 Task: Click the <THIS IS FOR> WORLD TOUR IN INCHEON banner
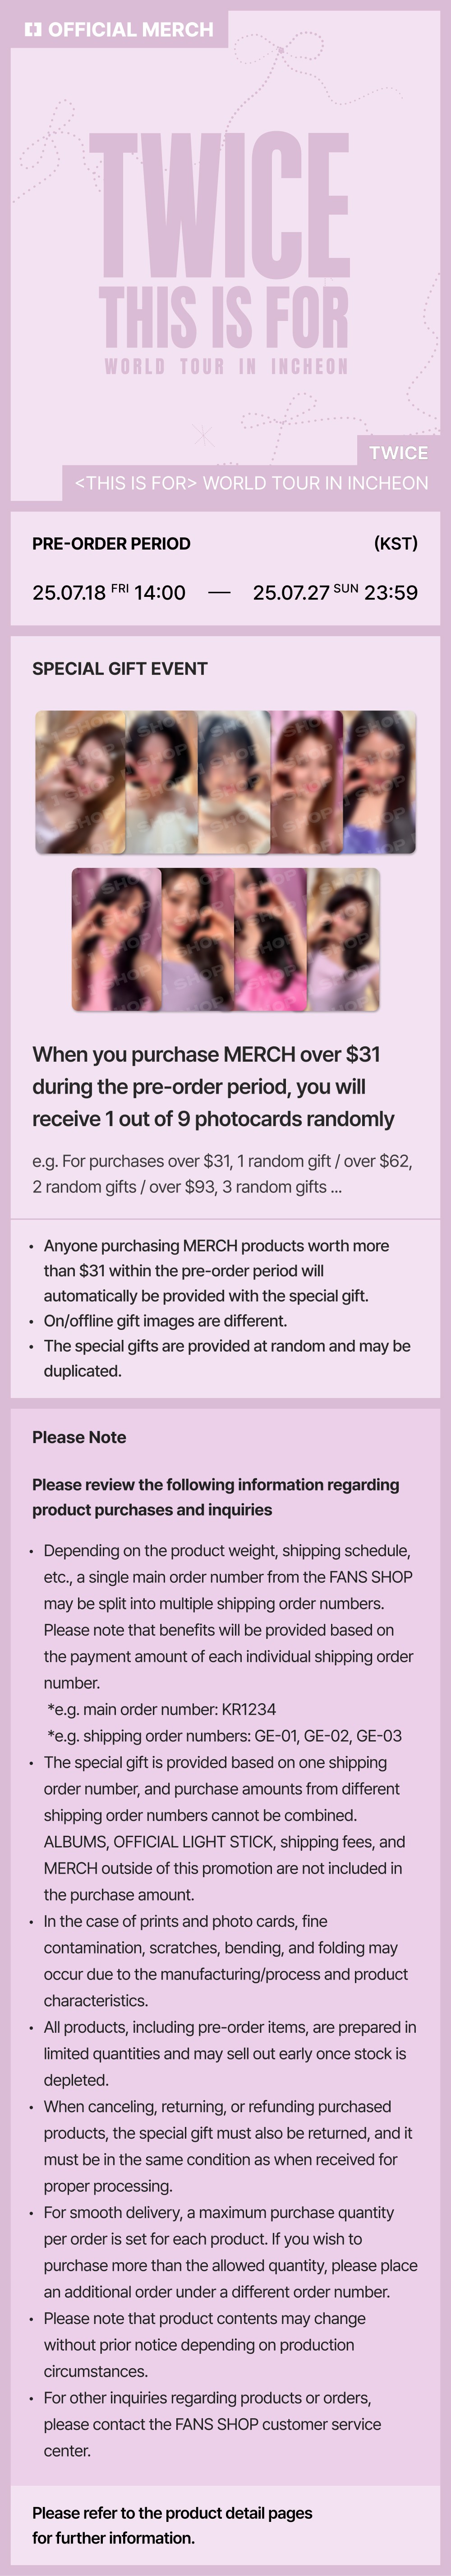coord(251,483)
